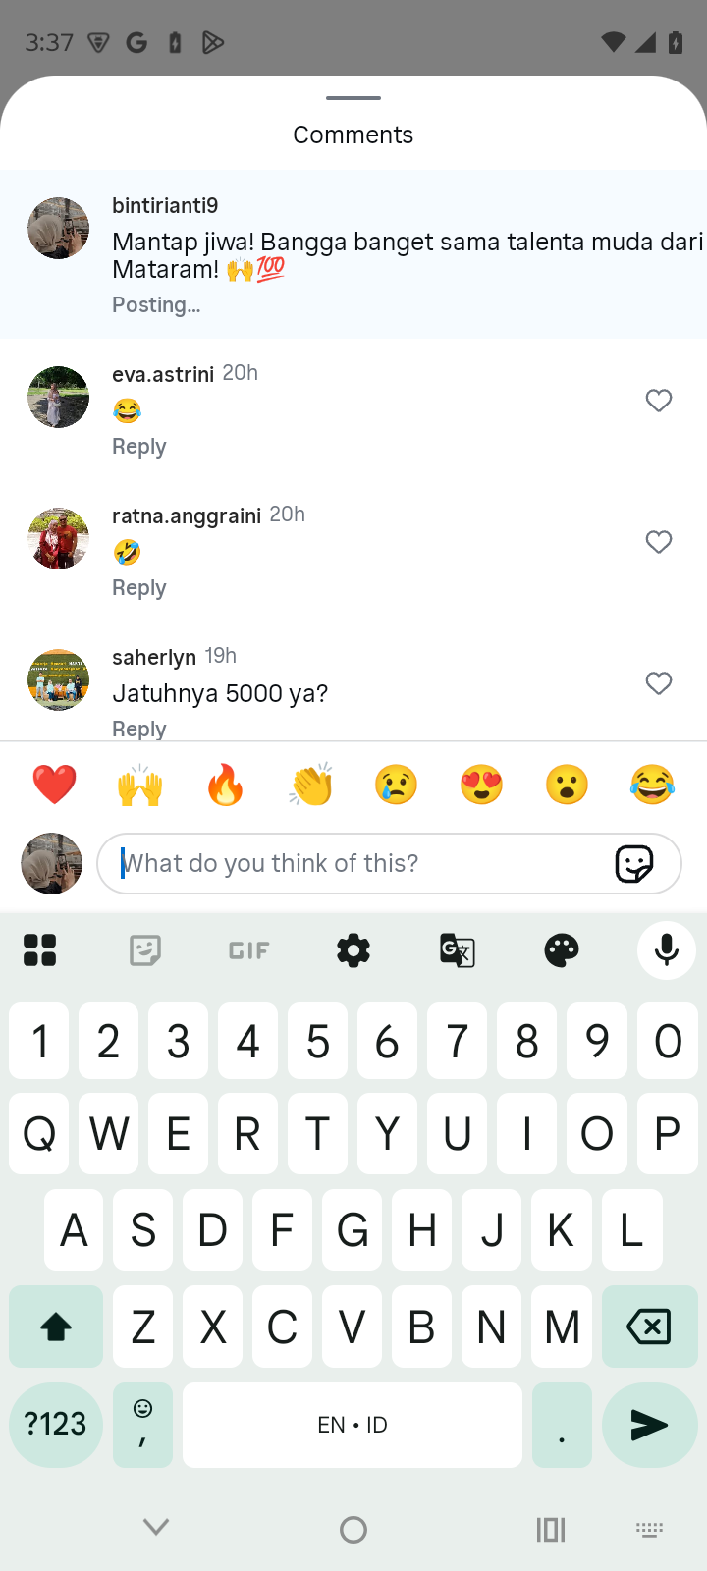The image size is (707, 1571).
Task: Reply to eva.astrini's comment
Action: (139, 447)
